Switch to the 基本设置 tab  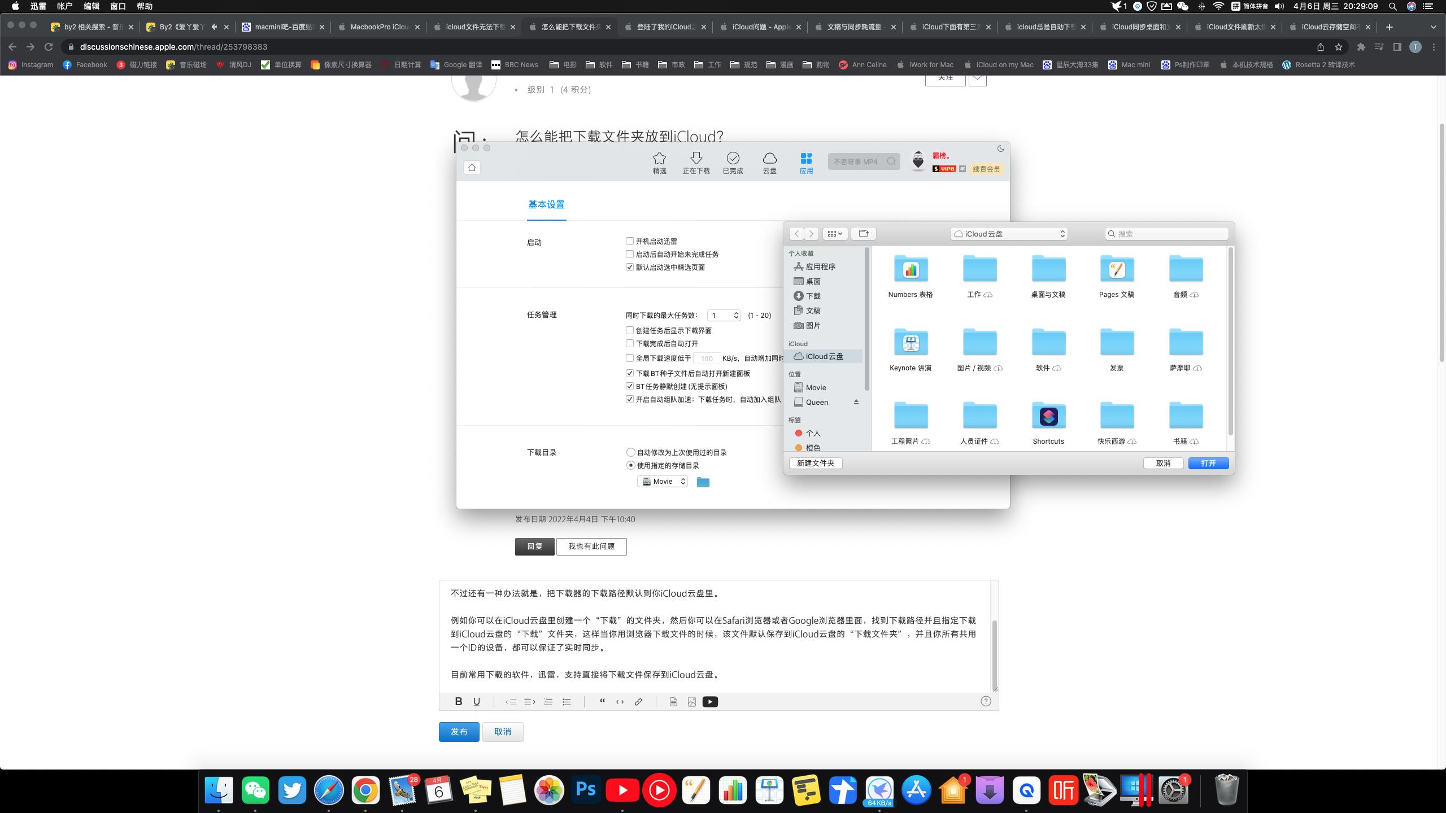click(x=546, y=204)
